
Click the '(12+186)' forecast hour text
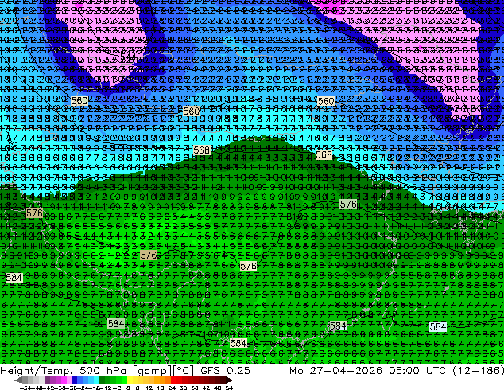(x=478, y=370)
